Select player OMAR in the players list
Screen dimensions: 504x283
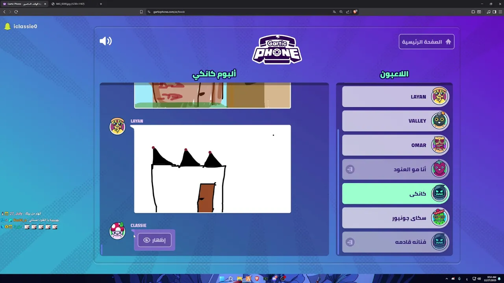[395, 145]
